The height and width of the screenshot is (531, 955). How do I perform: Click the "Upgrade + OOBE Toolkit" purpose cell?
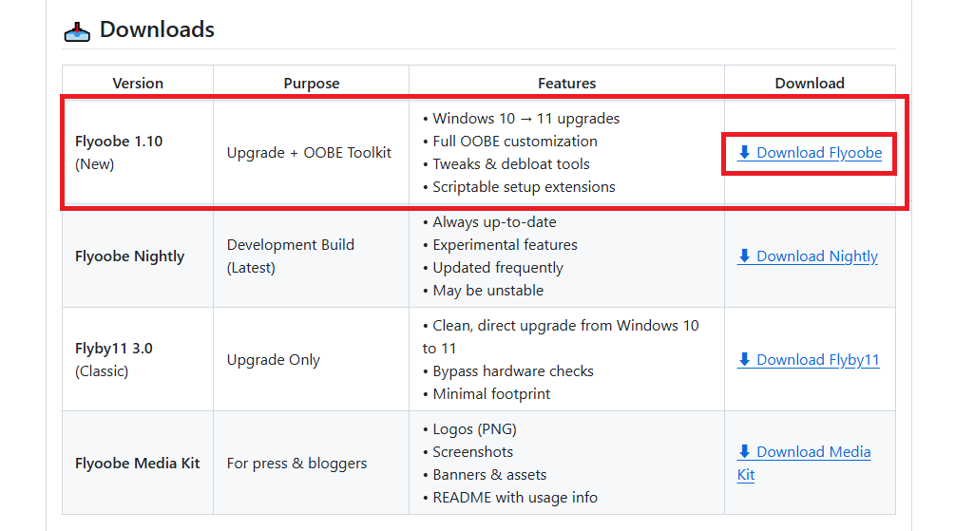309,153
